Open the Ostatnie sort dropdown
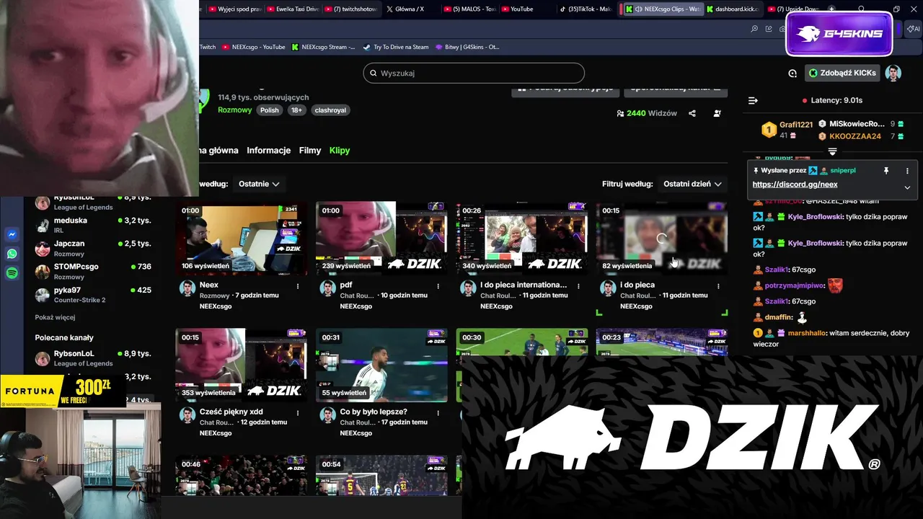The image size is (923, 519). tap(259, 184)
